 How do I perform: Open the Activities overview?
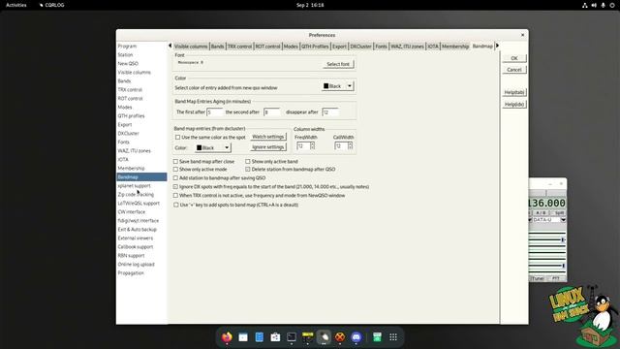pos(16,5)
